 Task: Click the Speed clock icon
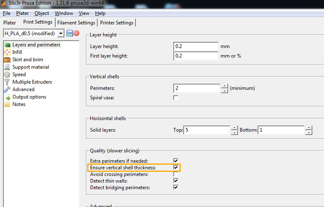coord(7,75)
